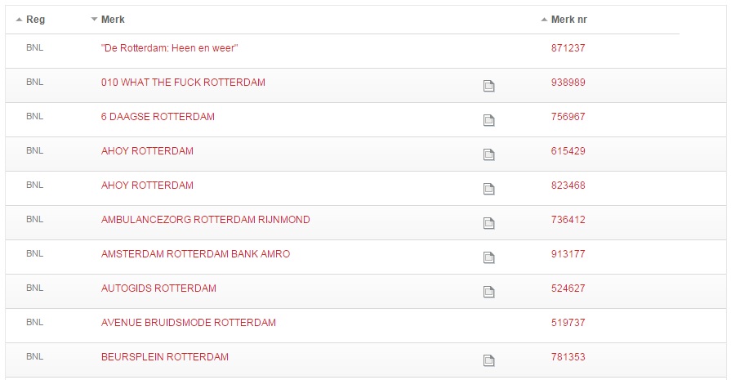Open document icon for 6 DAAGSE ROTTERDAM
This screenshot has width=731, height=380.
click(x=488, y=120)
